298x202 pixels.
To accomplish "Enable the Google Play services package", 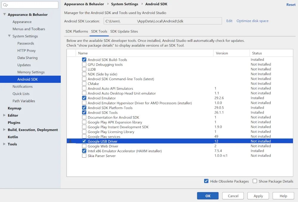I will (x=84, y=136).
